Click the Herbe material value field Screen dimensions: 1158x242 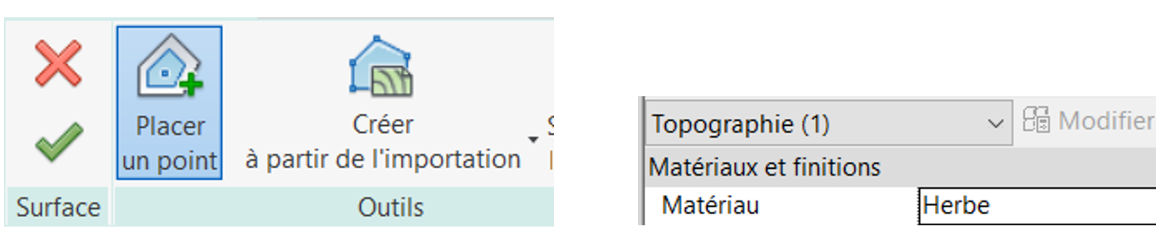pyautogui.click(x=1037, y=206)
